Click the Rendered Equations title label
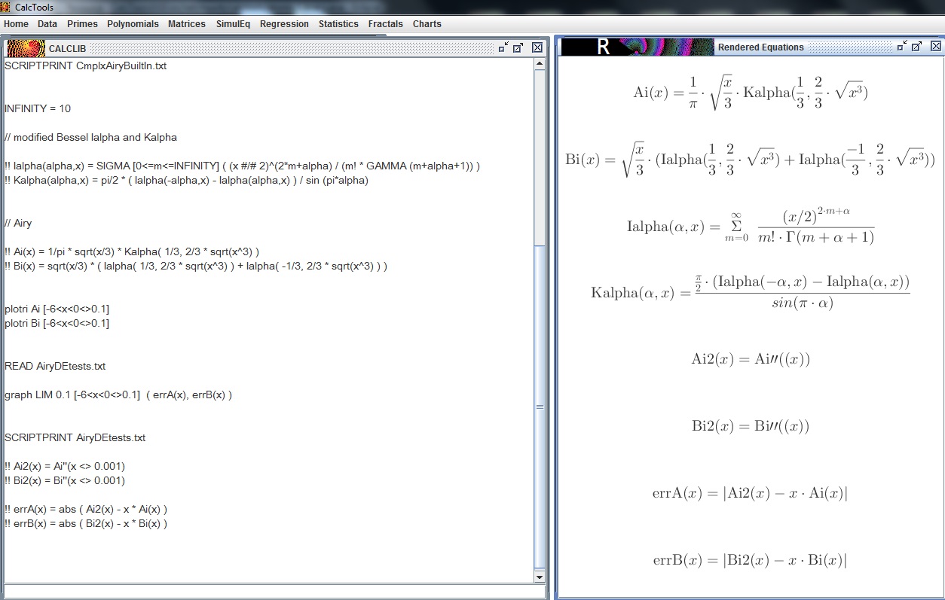The image size is (945, 600). (761, 47)
